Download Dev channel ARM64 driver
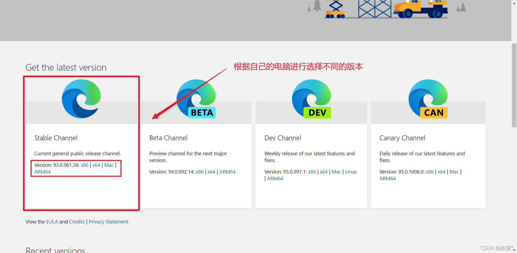 pyautogui.click(x=275, y=179)
